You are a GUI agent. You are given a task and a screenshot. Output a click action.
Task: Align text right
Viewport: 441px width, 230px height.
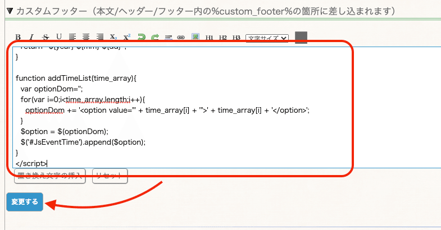click(x=99, y=37)
